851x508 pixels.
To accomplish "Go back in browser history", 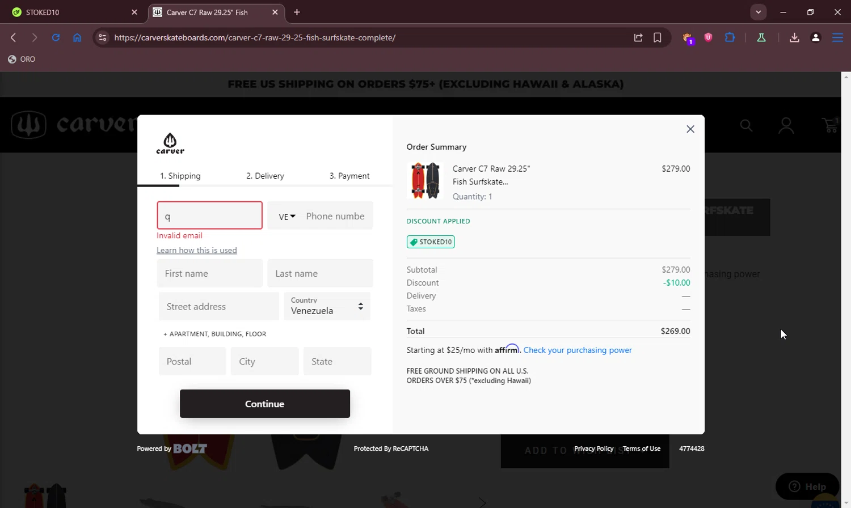I will [x=14, y=37].
